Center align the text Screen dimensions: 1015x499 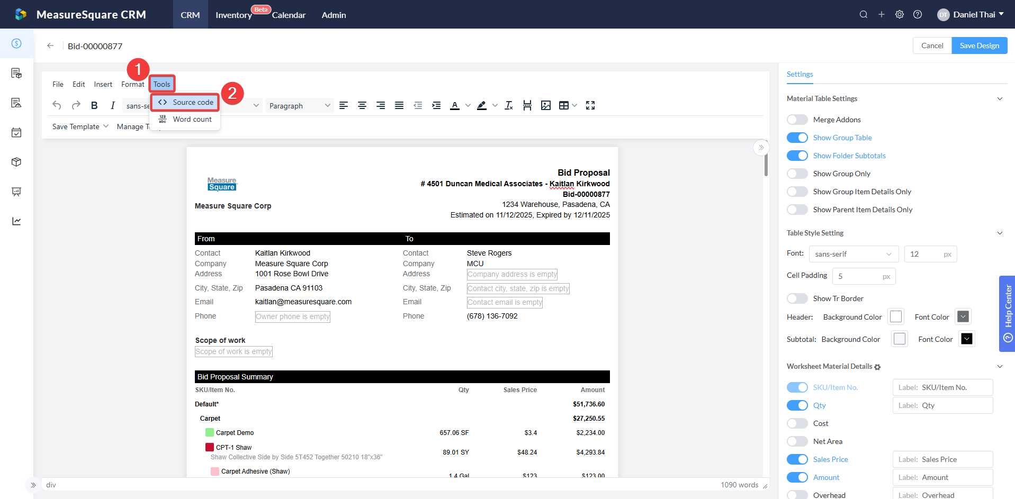pos(362,105)
